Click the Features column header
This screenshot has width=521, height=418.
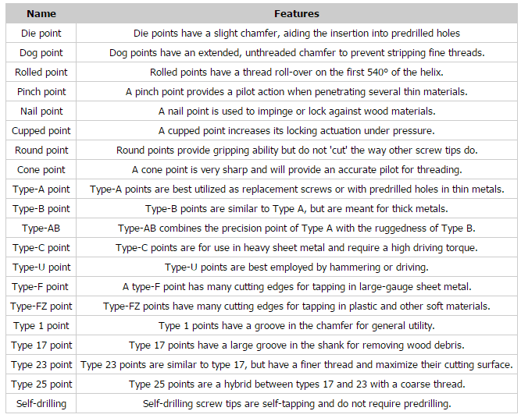click(296, 14)
